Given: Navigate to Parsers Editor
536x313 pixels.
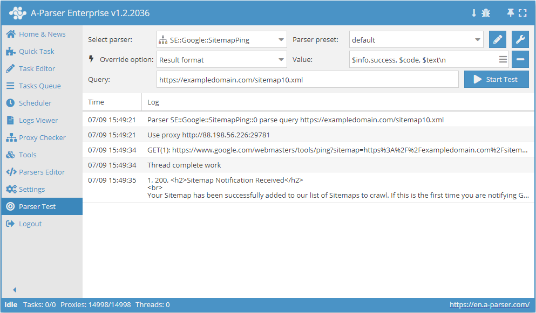Looking at the screenshot, I should pyautogui.click(x=42, y=172).
